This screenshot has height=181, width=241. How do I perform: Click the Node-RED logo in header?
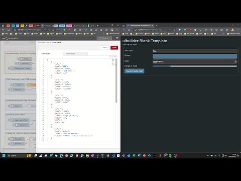10,38
